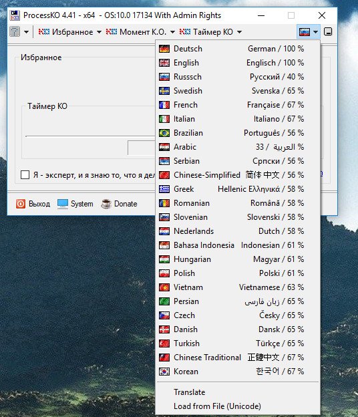Image resolution: width=358 pixels, height=417 pixels.
Task: Click the tray icon at toolbar right end
Action: [328, 32]
